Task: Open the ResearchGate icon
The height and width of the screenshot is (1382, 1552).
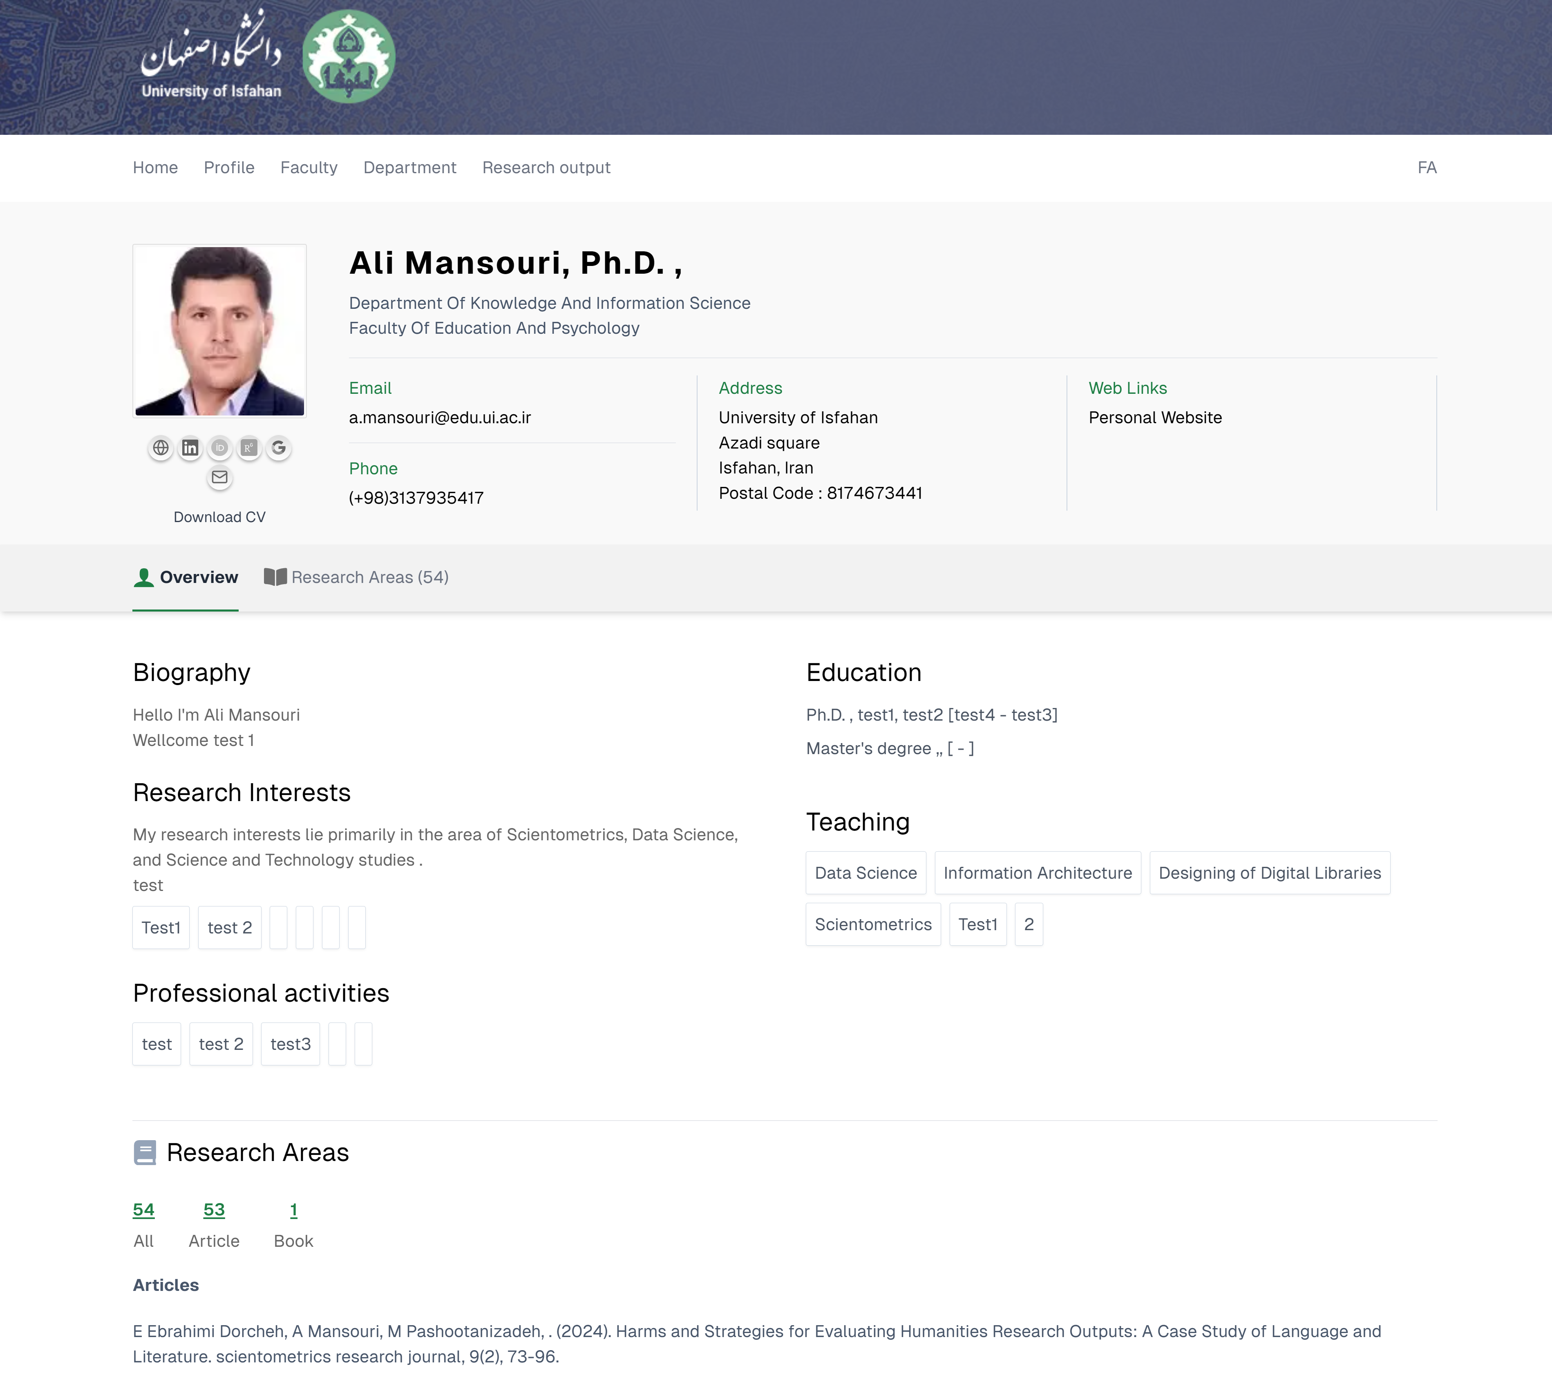Action: (x=249, y=448)
